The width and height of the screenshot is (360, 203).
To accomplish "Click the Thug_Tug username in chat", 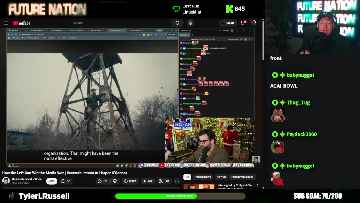I will 298,103.
